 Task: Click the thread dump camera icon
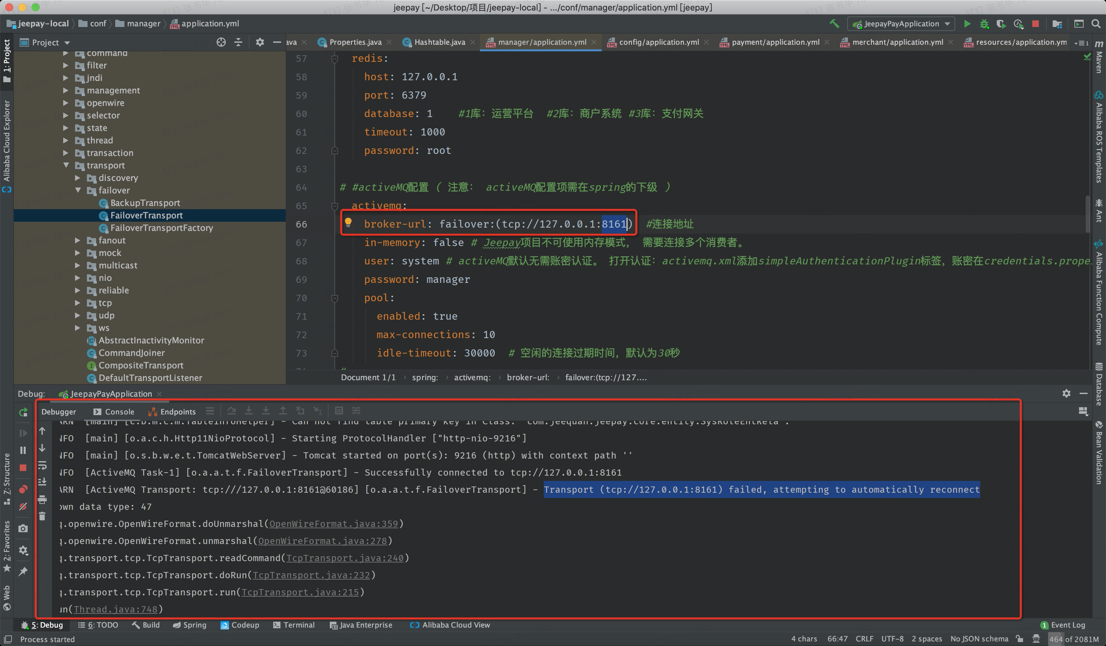coord(23,529)
